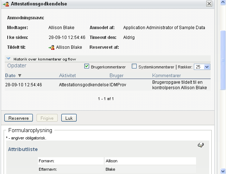Click the print icon in Formularoplysning

pos(200,145)
